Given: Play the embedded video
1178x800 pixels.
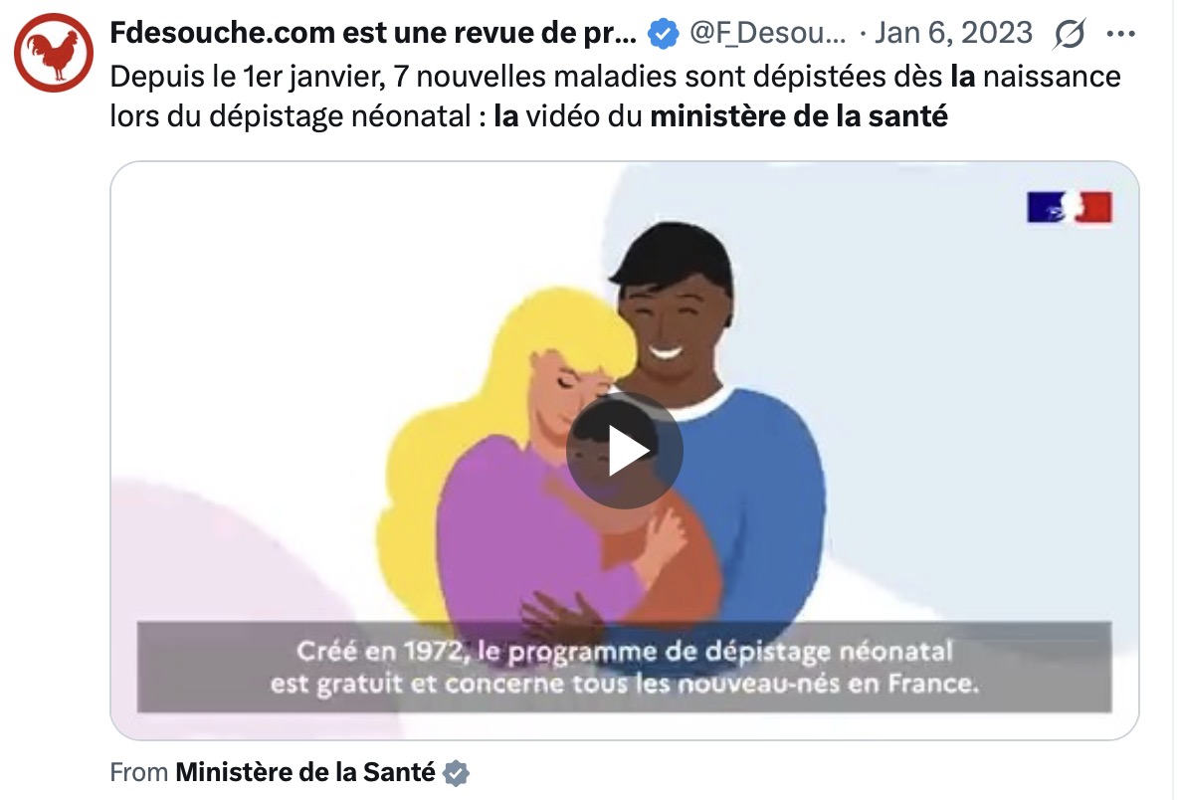Looking at the screenshot, I should tap(624, 451).
